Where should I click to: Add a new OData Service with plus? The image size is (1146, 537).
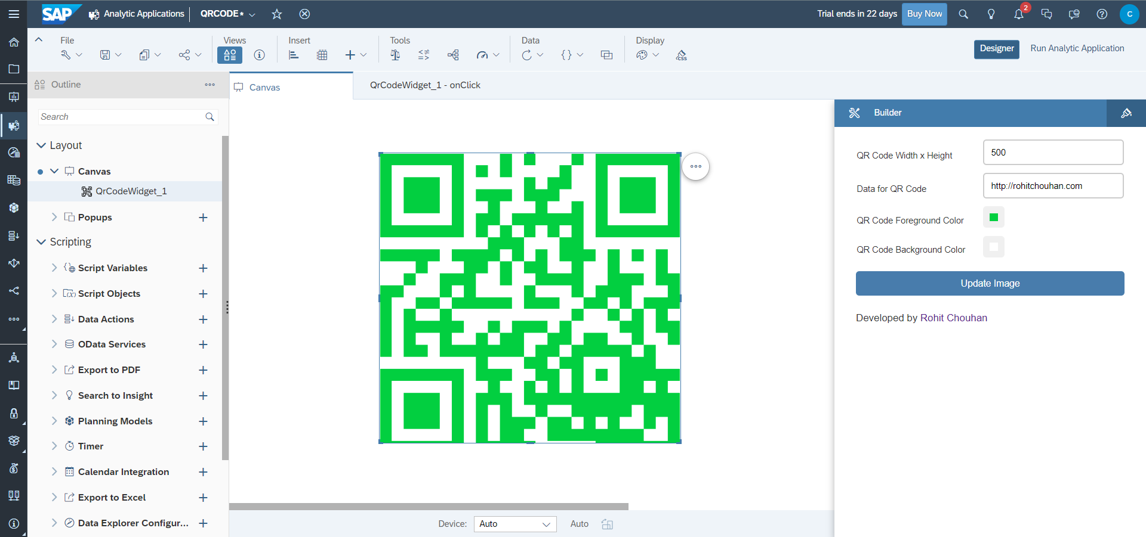click(203, 344)
